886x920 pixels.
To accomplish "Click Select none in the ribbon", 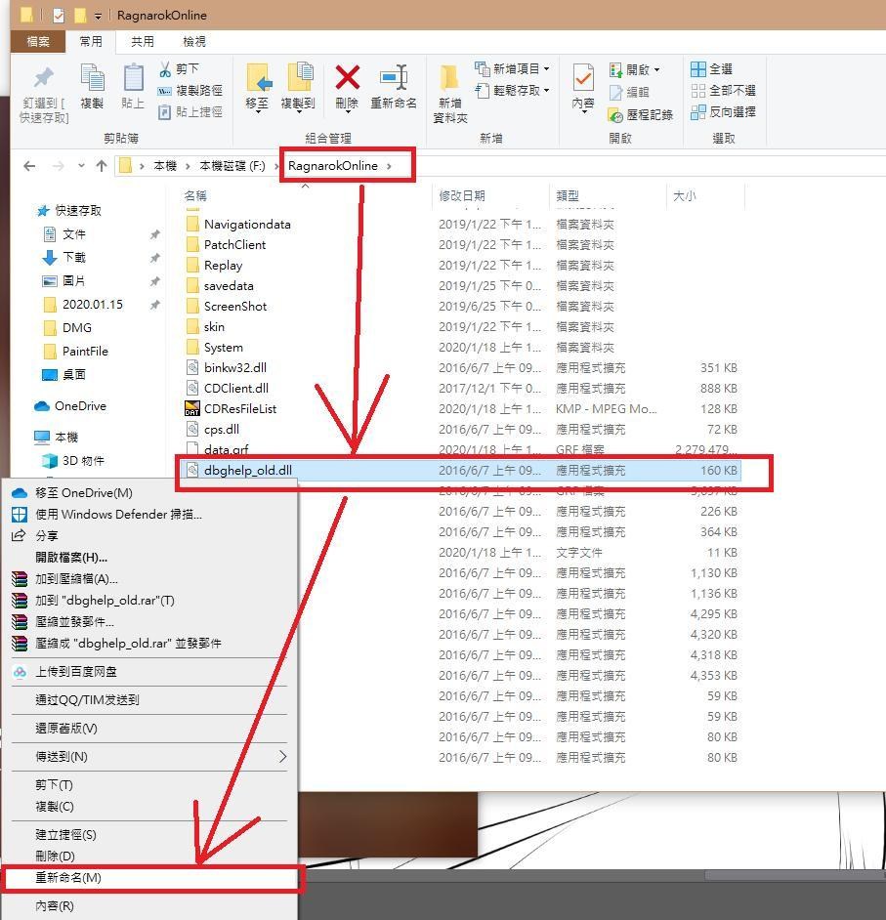I will tap(723, 91).
